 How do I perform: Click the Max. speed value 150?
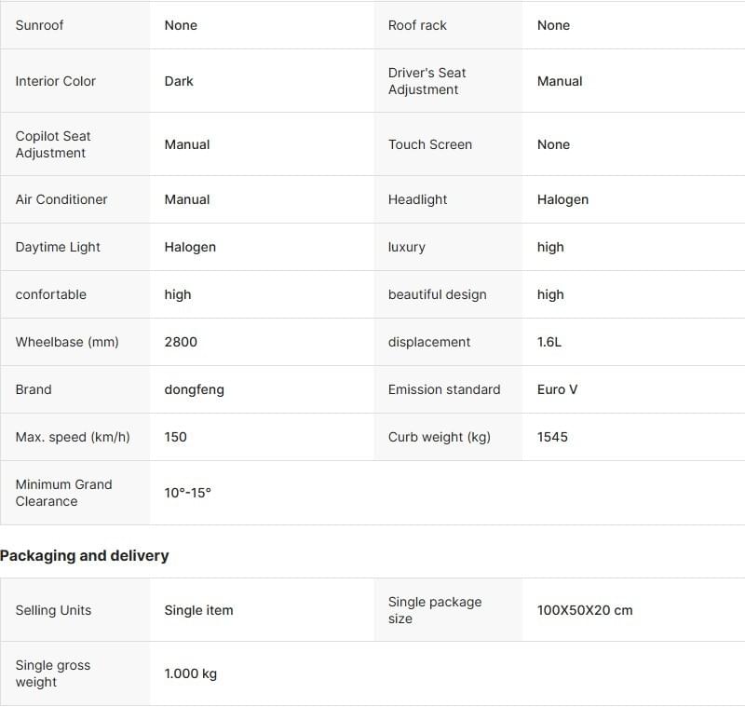click(x=175, y=437)
